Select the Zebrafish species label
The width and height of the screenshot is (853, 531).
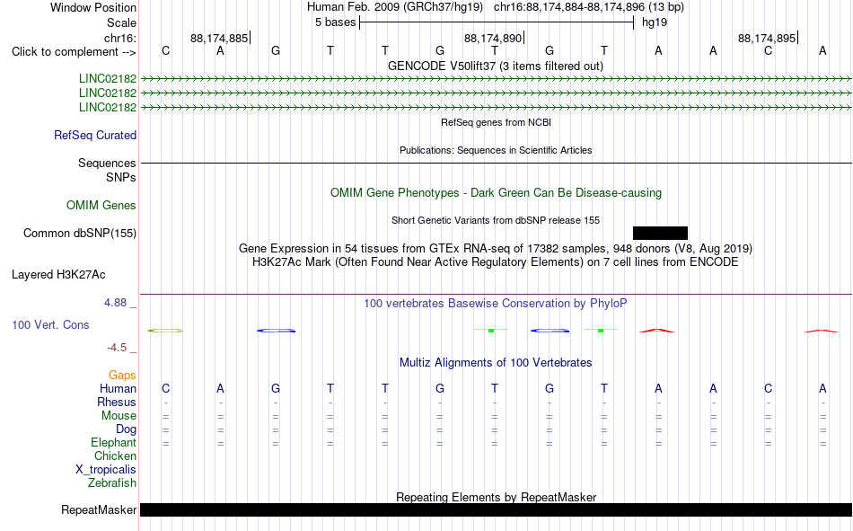point(112,483)
